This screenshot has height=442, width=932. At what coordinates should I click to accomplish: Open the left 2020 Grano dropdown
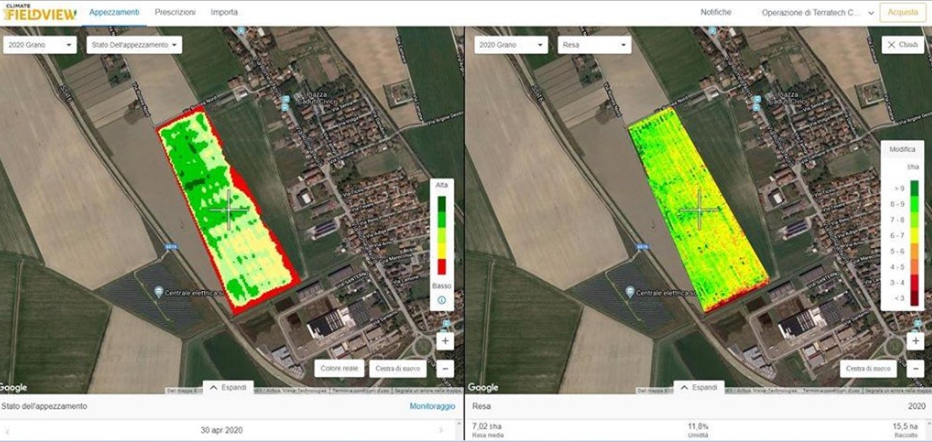[x=40, y=45]
